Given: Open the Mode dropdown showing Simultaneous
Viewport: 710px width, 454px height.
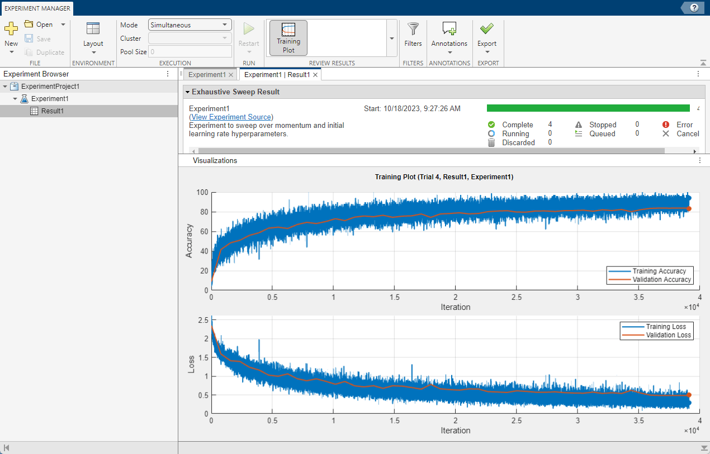Looking at the screenshot, I should click(190, 25).
